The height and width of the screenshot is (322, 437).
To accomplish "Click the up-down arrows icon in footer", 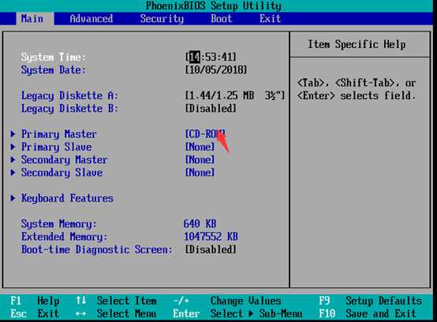I will point(80,301).
